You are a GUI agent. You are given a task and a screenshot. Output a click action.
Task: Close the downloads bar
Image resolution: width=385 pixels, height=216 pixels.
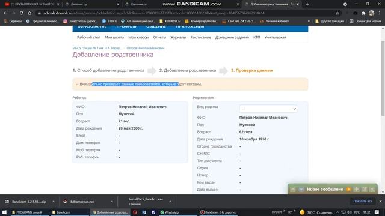tap(380, 201)
